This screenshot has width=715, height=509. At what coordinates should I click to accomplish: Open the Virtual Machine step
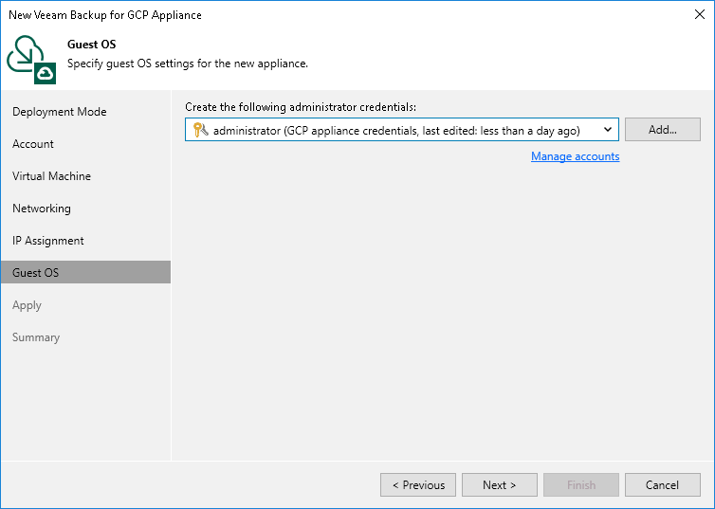tap(51, 176)
